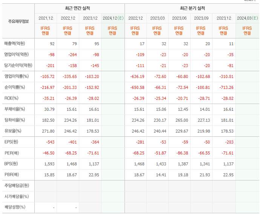This screenshot has height=214, width=260.
Task: Click the reserve ratio value '271.80'
Action: 48,131
